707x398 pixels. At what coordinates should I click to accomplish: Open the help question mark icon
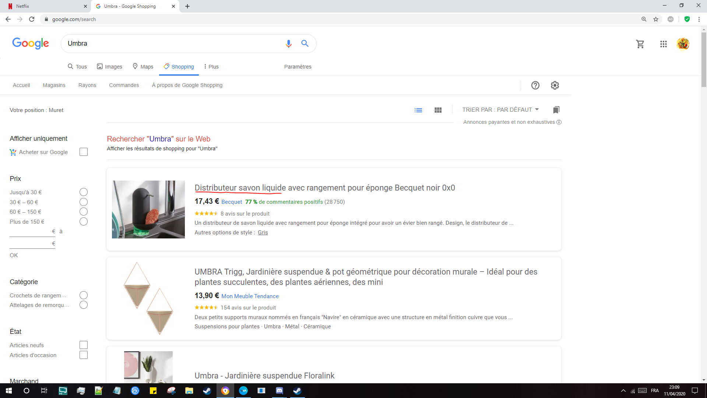[x=535, y=85]
